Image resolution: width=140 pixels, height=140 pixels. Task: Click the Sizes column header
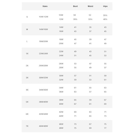point(45,6)
